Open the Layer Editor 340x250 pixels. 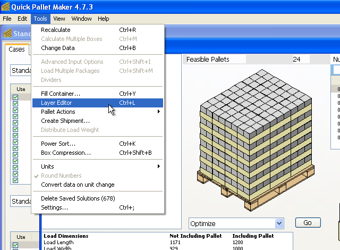[x=98, y=103]
